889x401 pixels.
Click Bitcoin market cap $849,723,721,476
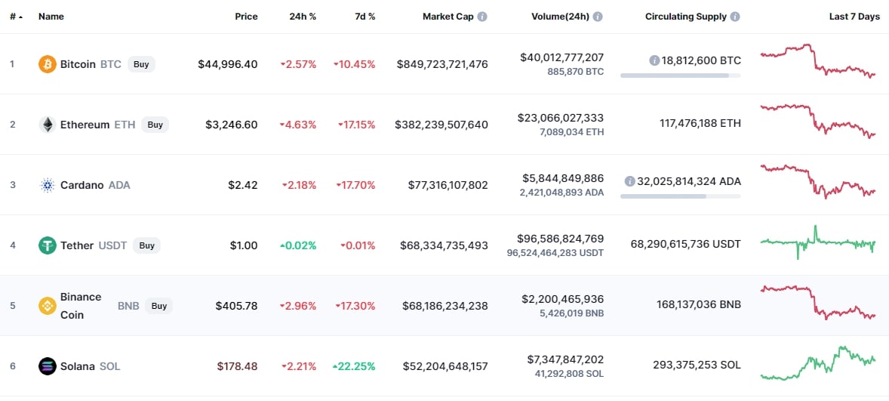tap(442, 64)
